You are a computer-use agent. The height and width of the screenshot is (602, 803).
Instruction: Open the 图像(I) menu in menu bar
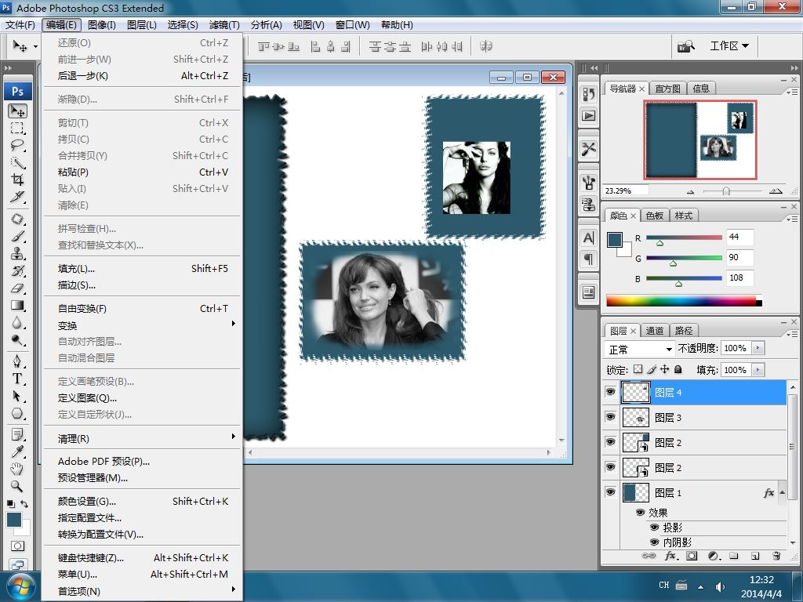click(x=101, y=25)
